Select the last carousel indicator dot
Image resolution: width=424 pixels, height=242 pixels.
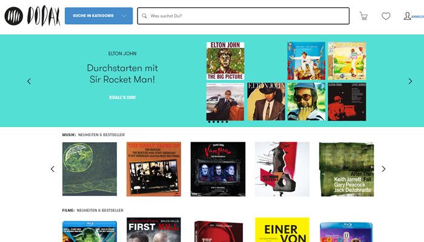pos(227,122)
